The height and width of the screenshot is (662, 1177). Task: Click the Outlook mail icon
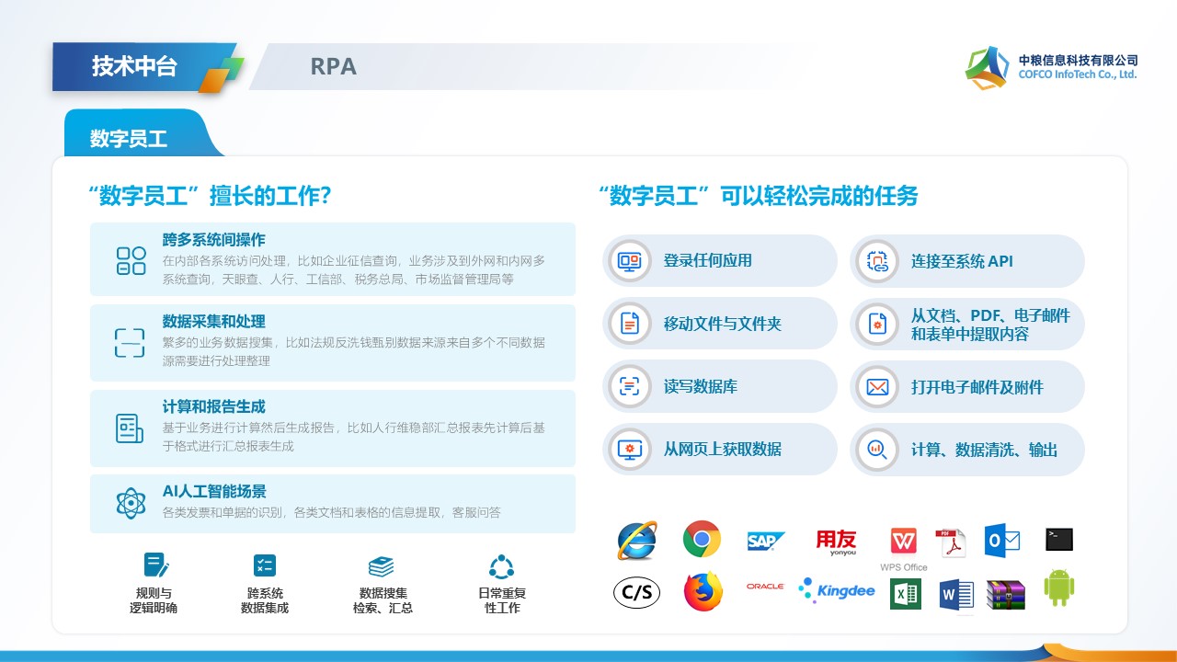(x=1002, y=541)
